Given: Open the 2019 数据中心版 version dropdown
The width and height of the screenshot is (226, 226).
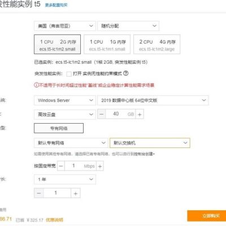Looking at the screenshot, I should point(153,101).
